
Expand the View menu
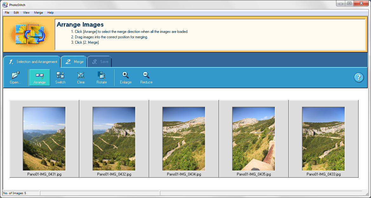pos(26,13)
